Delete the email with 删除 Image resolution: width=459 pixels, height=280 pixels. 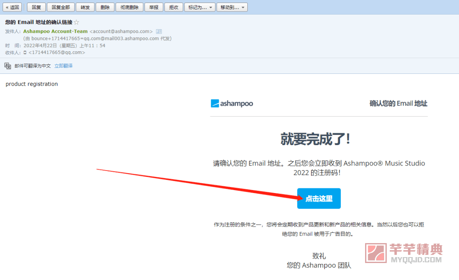[105, 7]
